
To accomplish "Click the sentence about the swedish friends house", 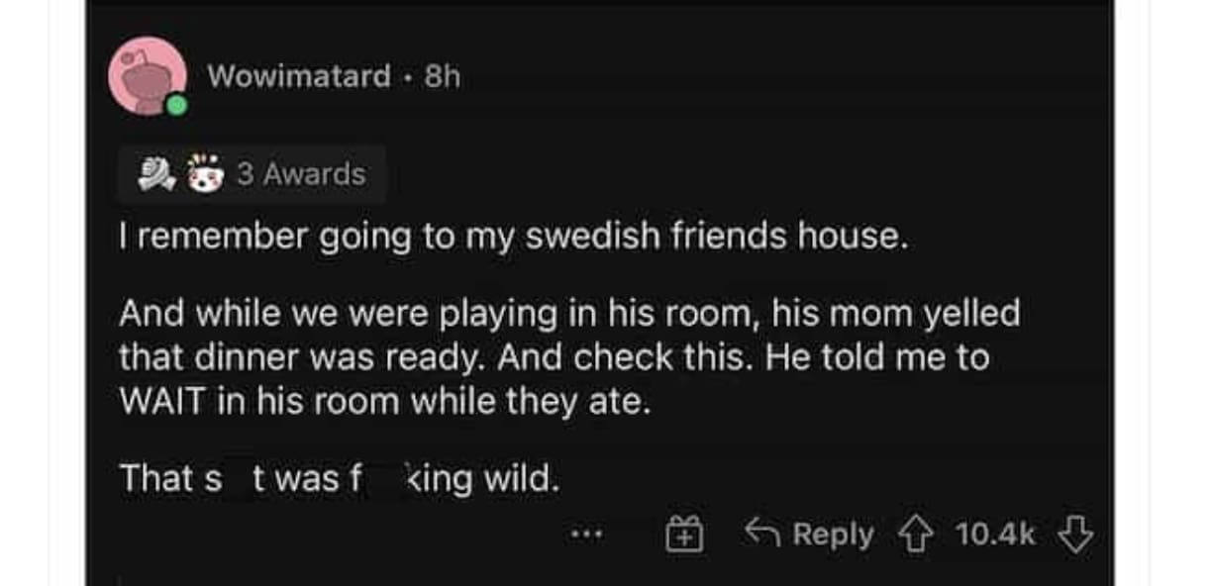I will click(x=513, y=238).
